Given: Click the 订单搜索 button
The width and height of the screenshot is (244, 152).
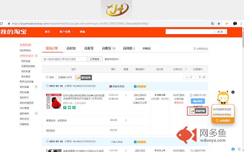Looking at the screenshot, I should pos(95,59).
